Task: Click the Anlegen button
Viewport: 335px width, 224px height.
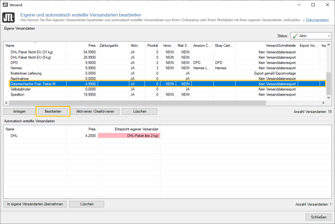Action: point(19,111)
